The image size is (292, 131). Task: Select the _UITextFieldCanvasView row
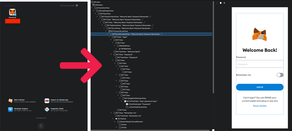138,107
